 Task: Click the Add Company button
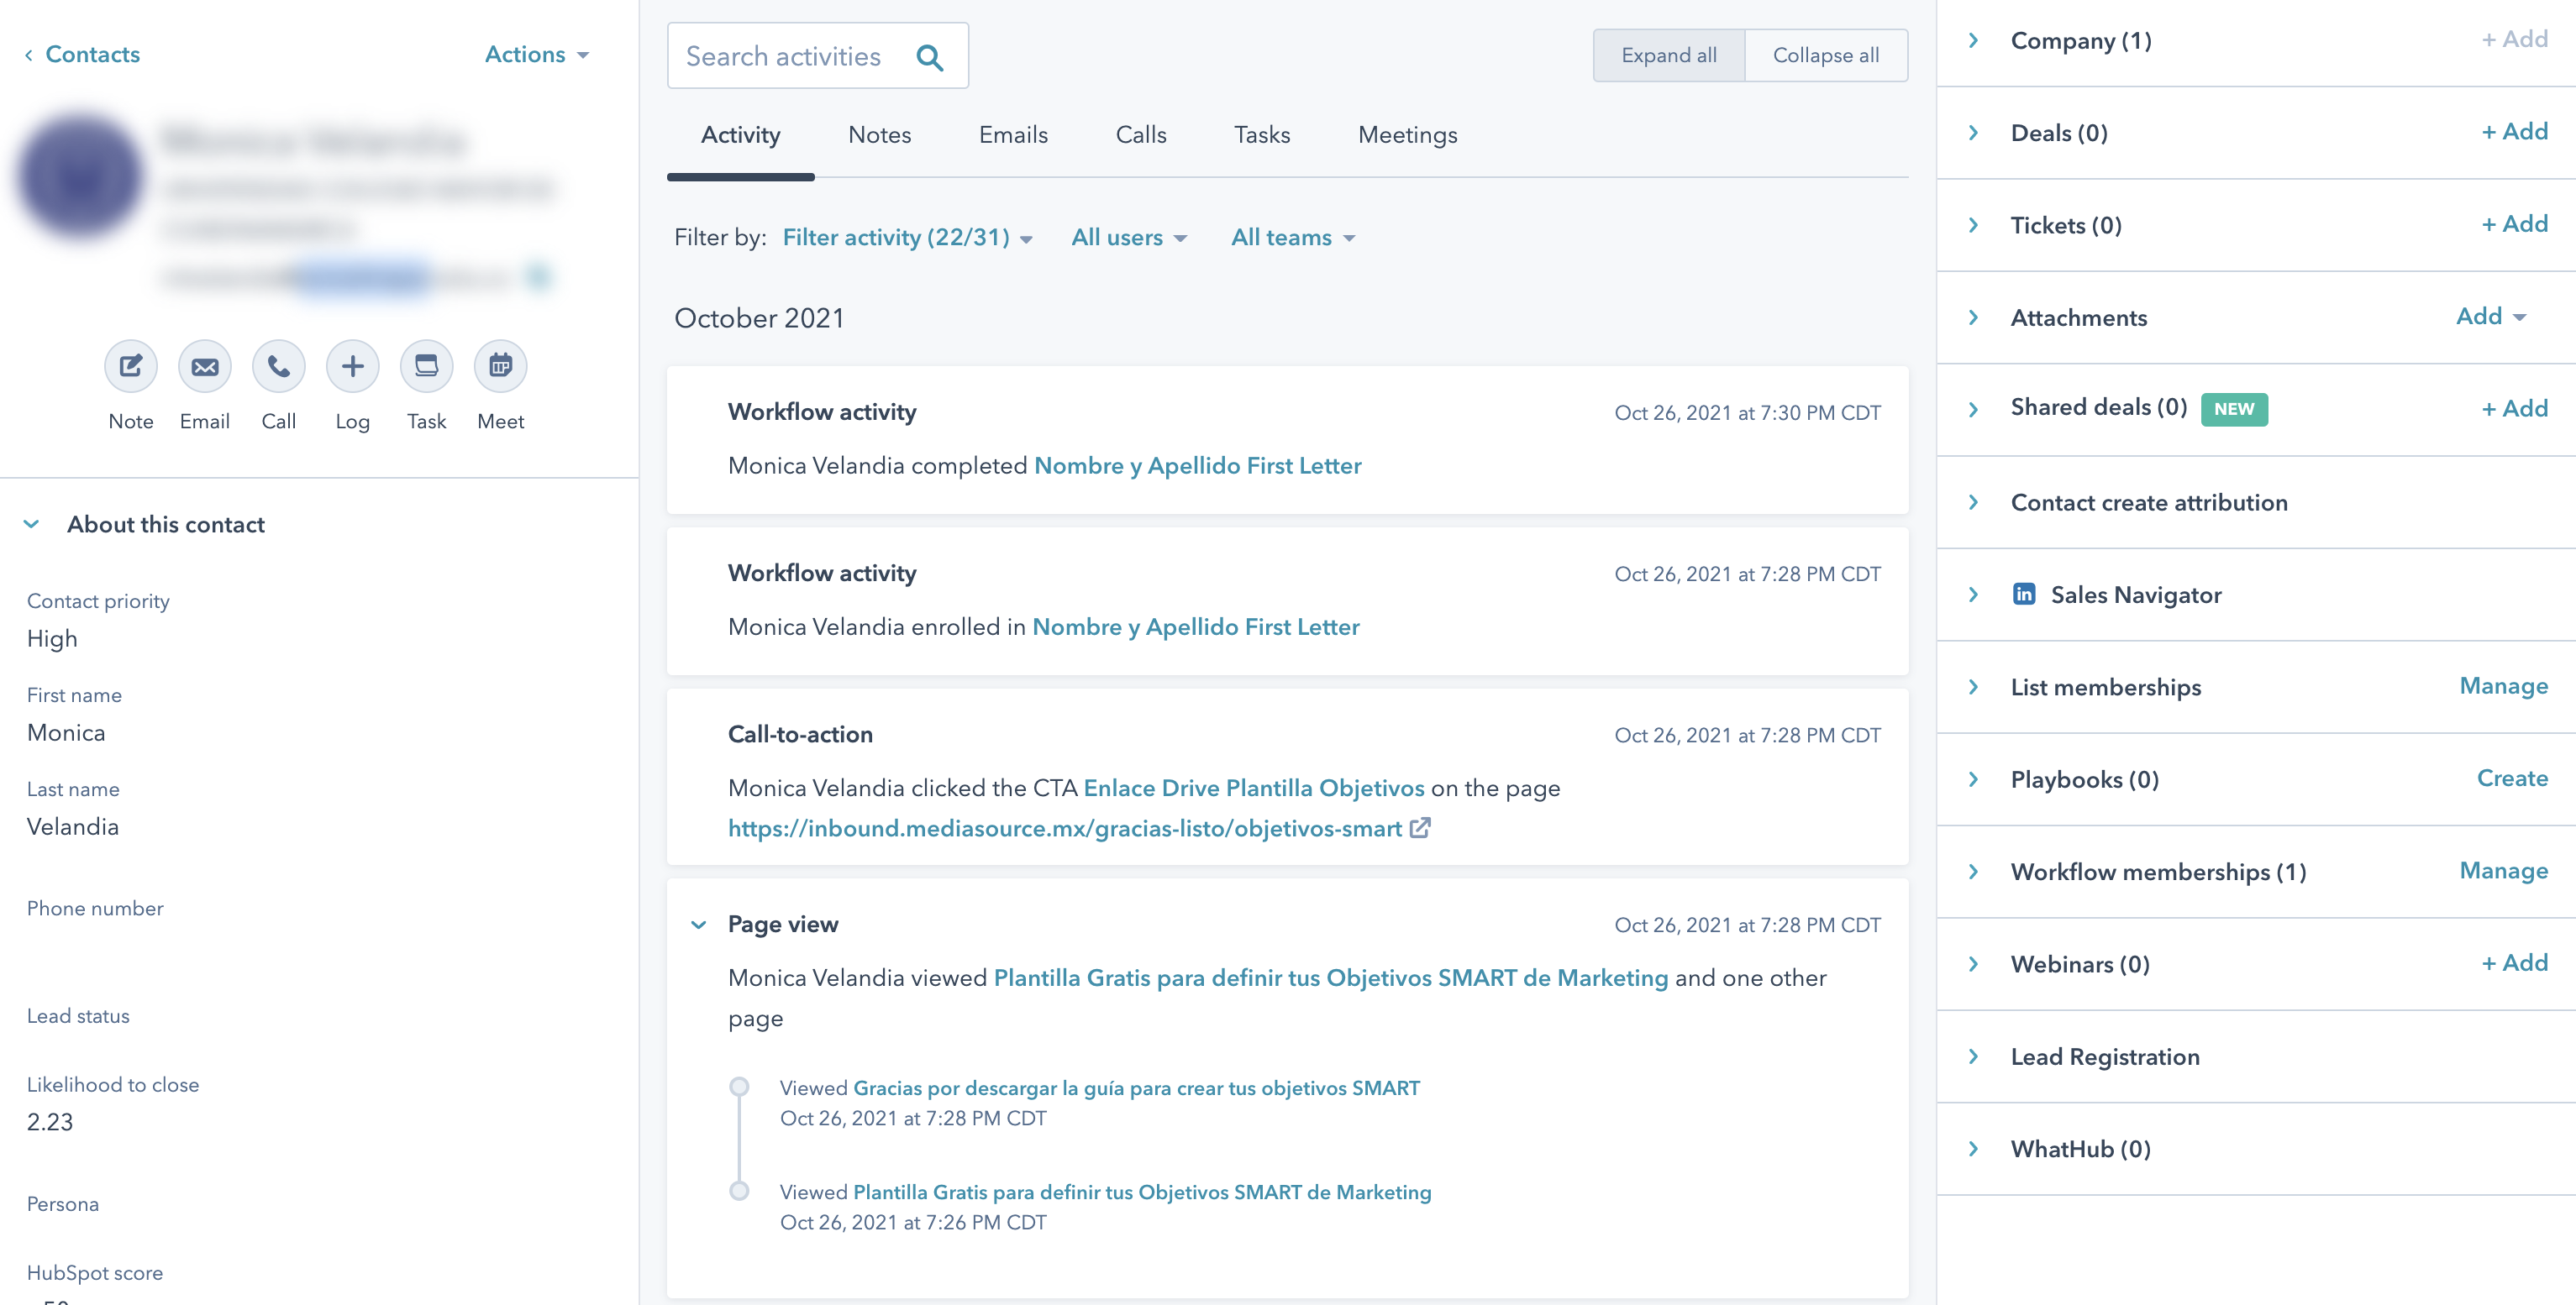(2514, 39)
